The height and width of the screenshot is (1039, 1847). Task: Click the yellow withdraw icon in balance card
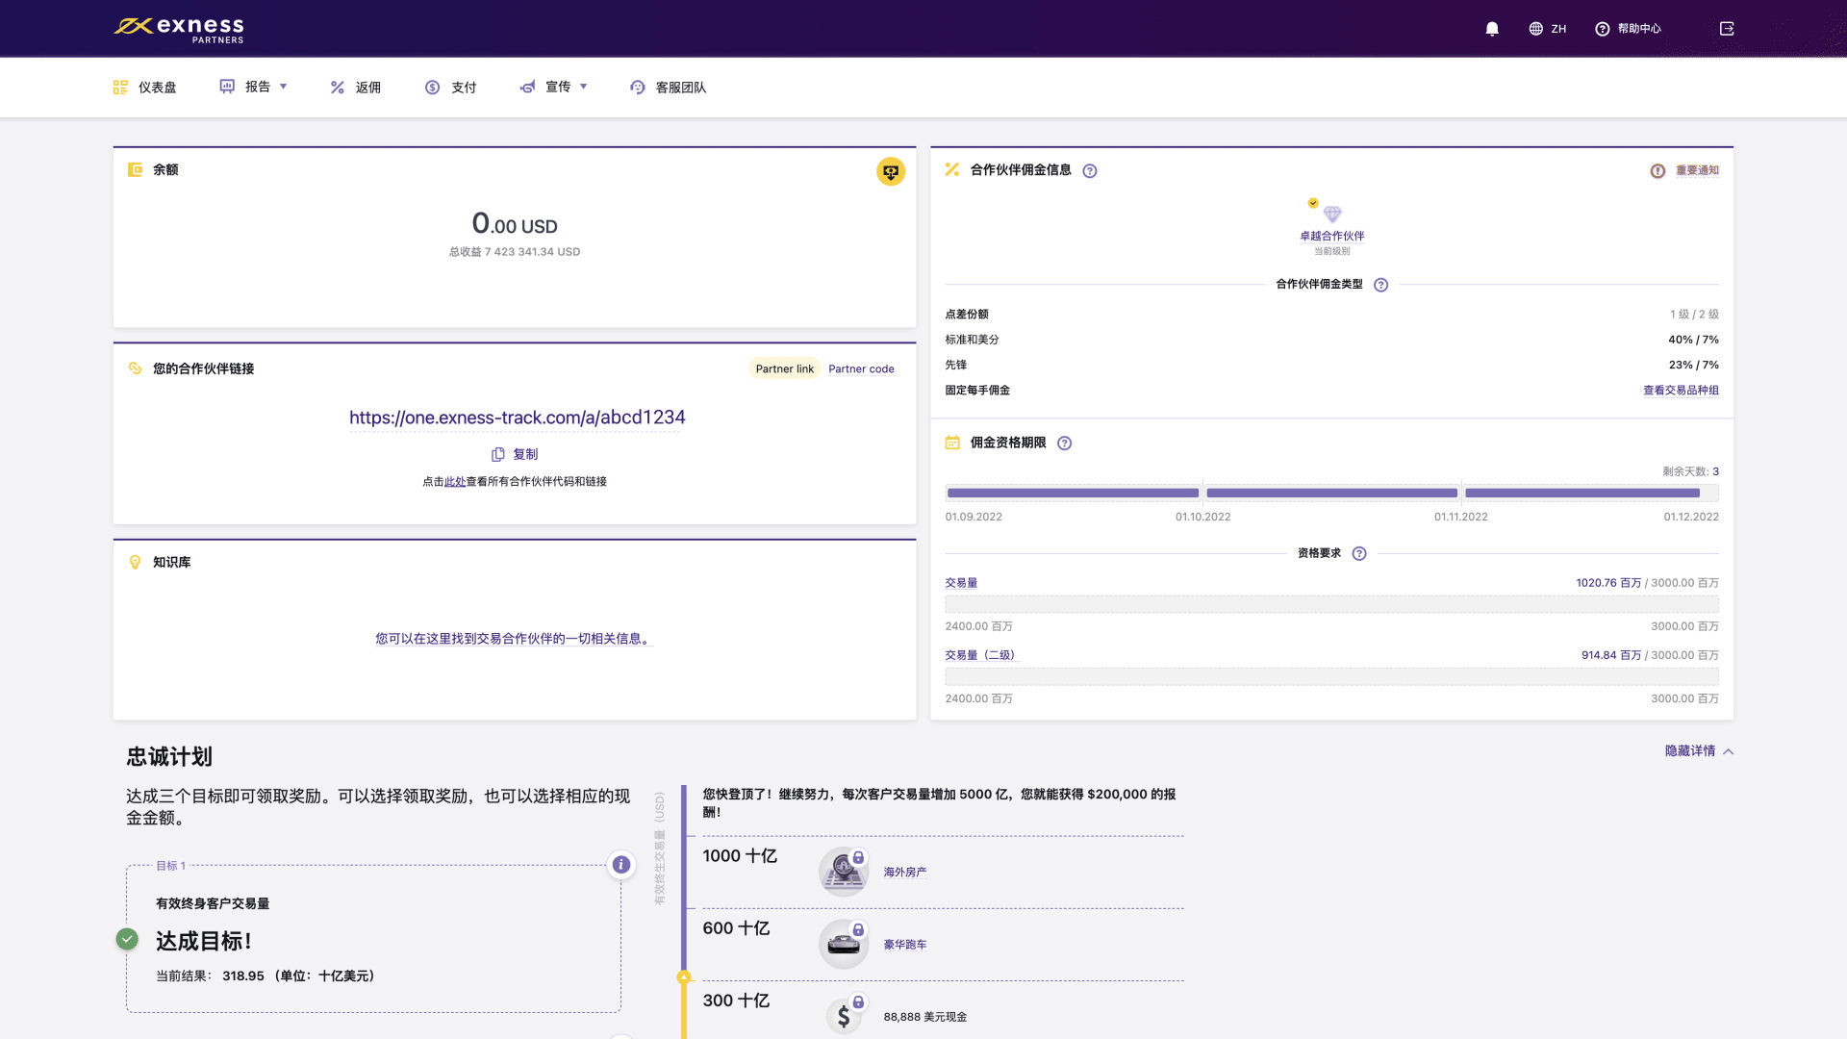[891, 171]
